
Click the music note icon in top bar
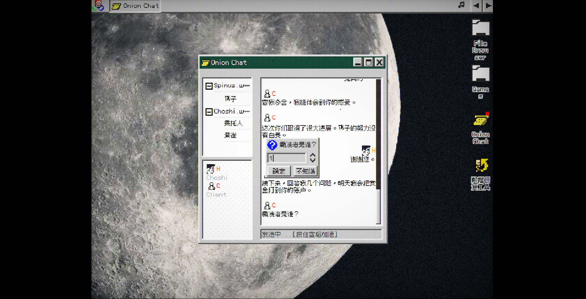(461, 5)
